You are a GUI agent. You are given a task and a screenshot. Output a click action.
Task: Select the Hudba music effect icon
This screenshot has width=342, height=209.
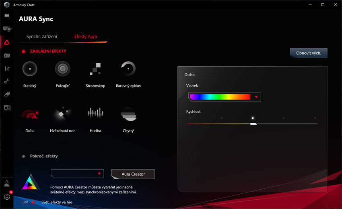pos(95,113)
